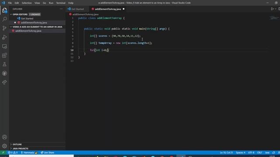Open the View menu

click(37, 3)
